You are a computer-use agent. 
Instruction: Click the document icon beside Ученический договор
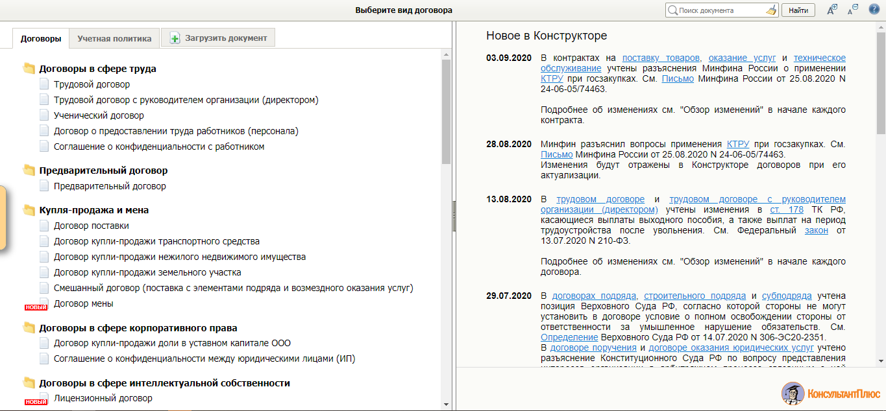(x=44, y=115)
